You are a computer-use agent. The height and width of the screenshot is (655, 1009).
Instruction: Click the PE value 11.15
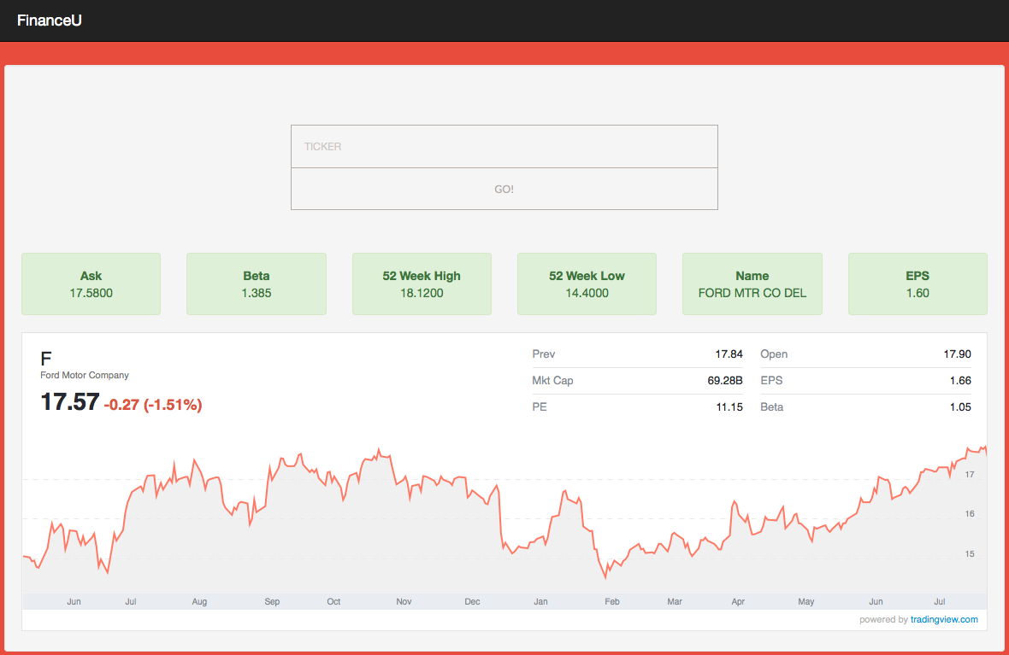pyautogui.click(x=729, y=406)
